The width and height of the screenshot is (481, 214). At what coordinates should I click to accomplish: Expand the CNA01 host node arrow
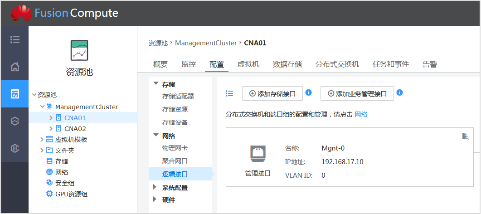pos(51,118)
